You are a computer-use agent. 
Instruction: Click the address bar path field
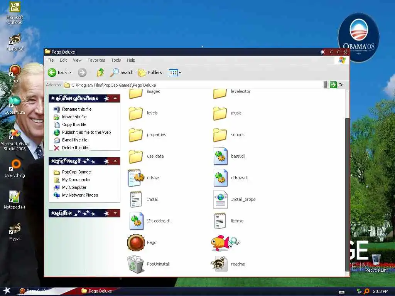tap(193, 85)
